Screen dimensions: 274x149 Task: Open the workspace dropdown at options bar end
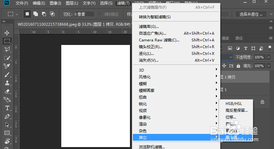[x=271, y=14]
